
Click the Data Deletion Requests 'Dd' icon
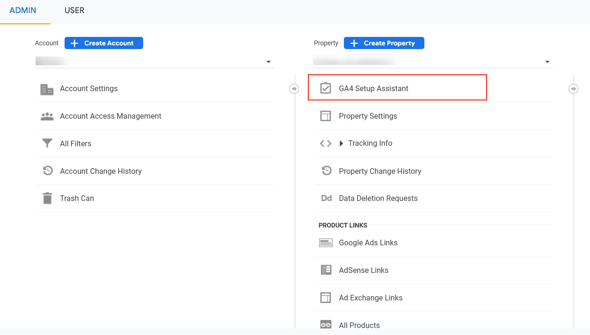[326, 198]
